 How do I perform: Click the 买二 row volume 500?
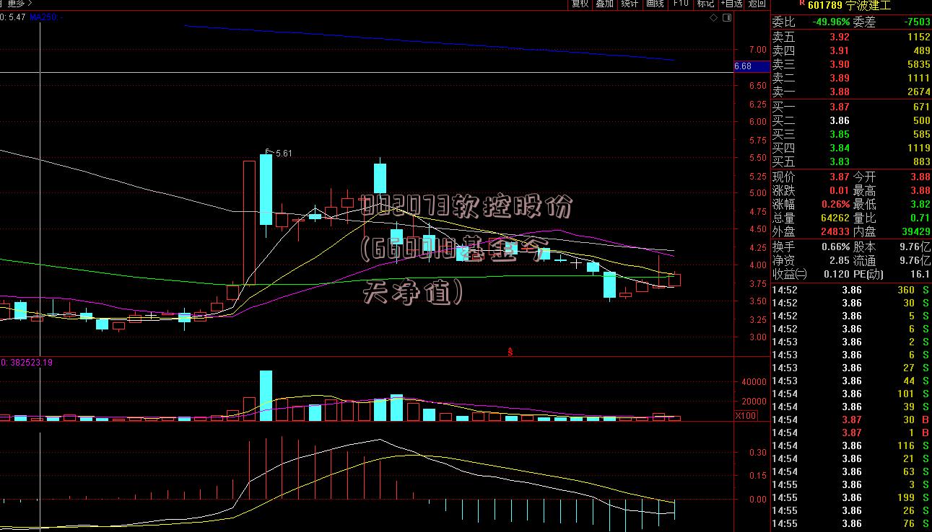[x=922, y=120]
